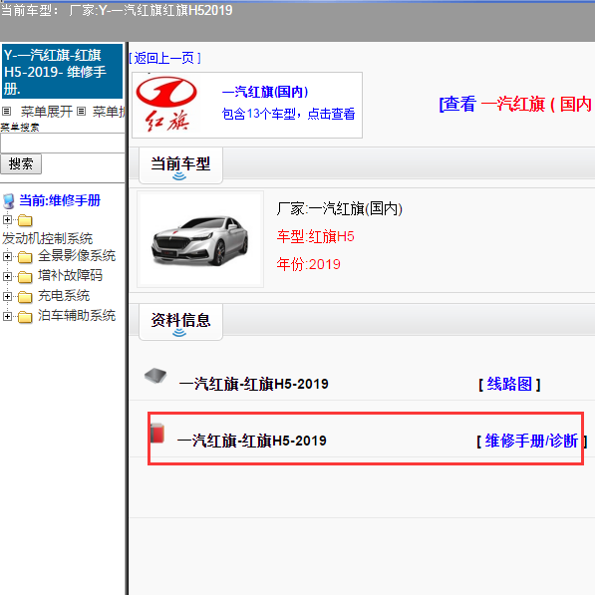Viewport: 595px width, 595px height.
Task: Open the 维修手册/诊断 link
Action: click(x=531, y=441)
